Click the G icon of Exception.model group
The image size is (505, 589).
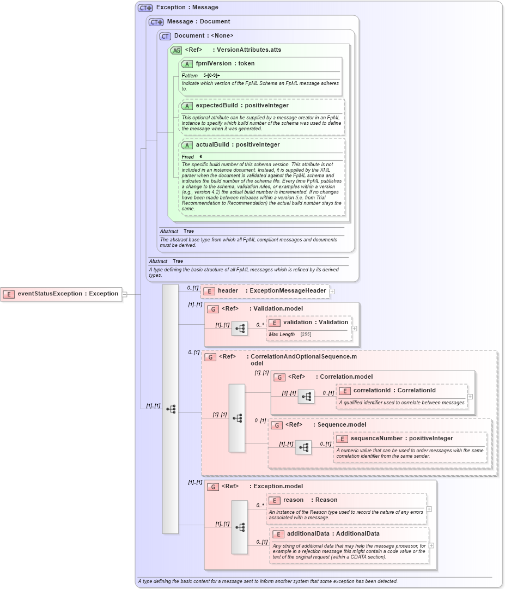pyautogui.click(x=213, y=487)
